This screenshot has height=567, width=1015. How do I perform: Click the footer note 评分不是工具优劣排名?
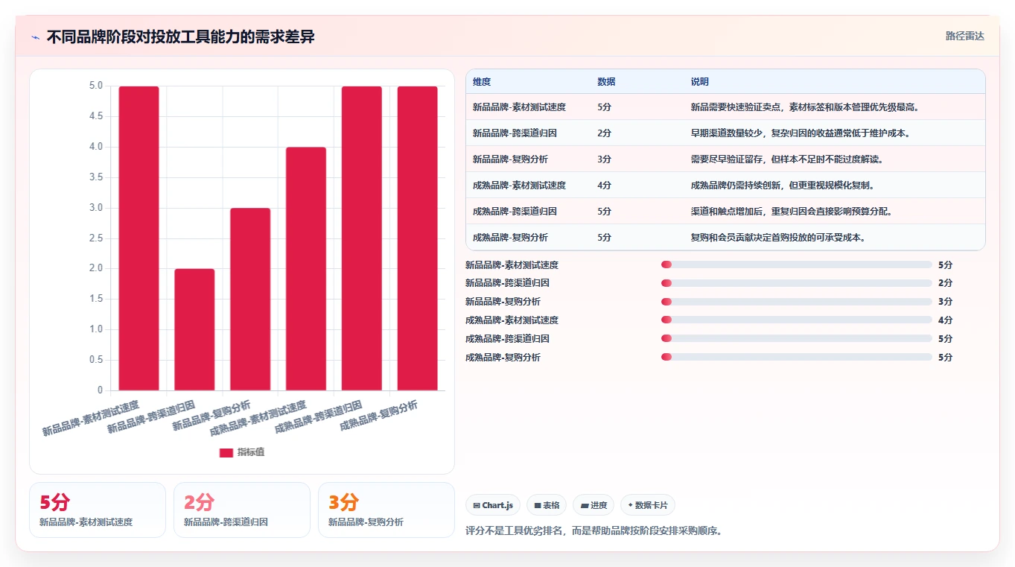(x=594, y=530)
